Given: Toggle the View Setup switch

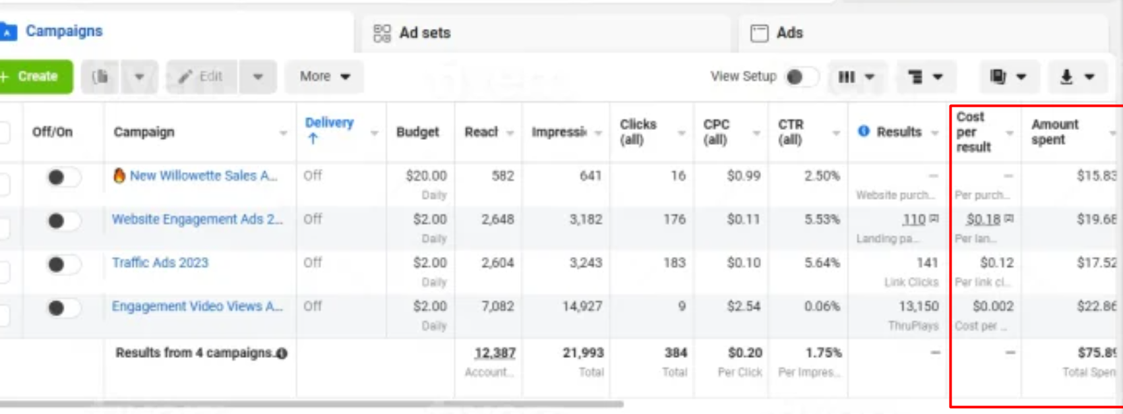Looking at the screenshot, I should coord(801,77).
